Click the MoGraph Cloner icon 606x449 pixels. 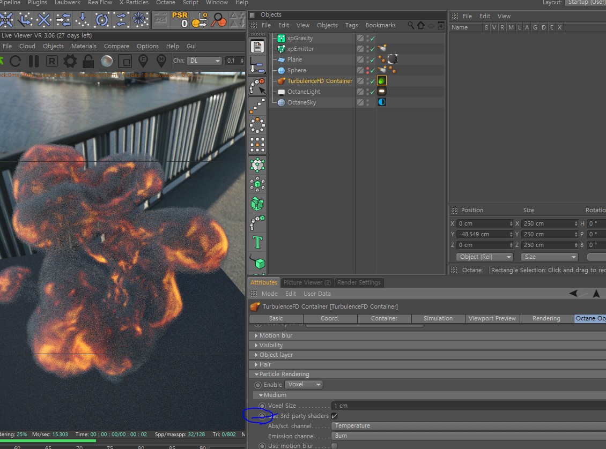point(257,184)
